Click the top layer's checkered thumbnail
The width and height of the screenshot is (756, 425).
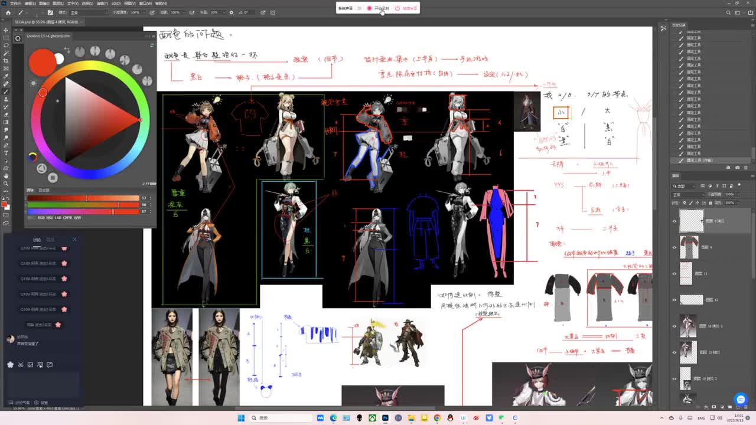[x=691, y=221]
